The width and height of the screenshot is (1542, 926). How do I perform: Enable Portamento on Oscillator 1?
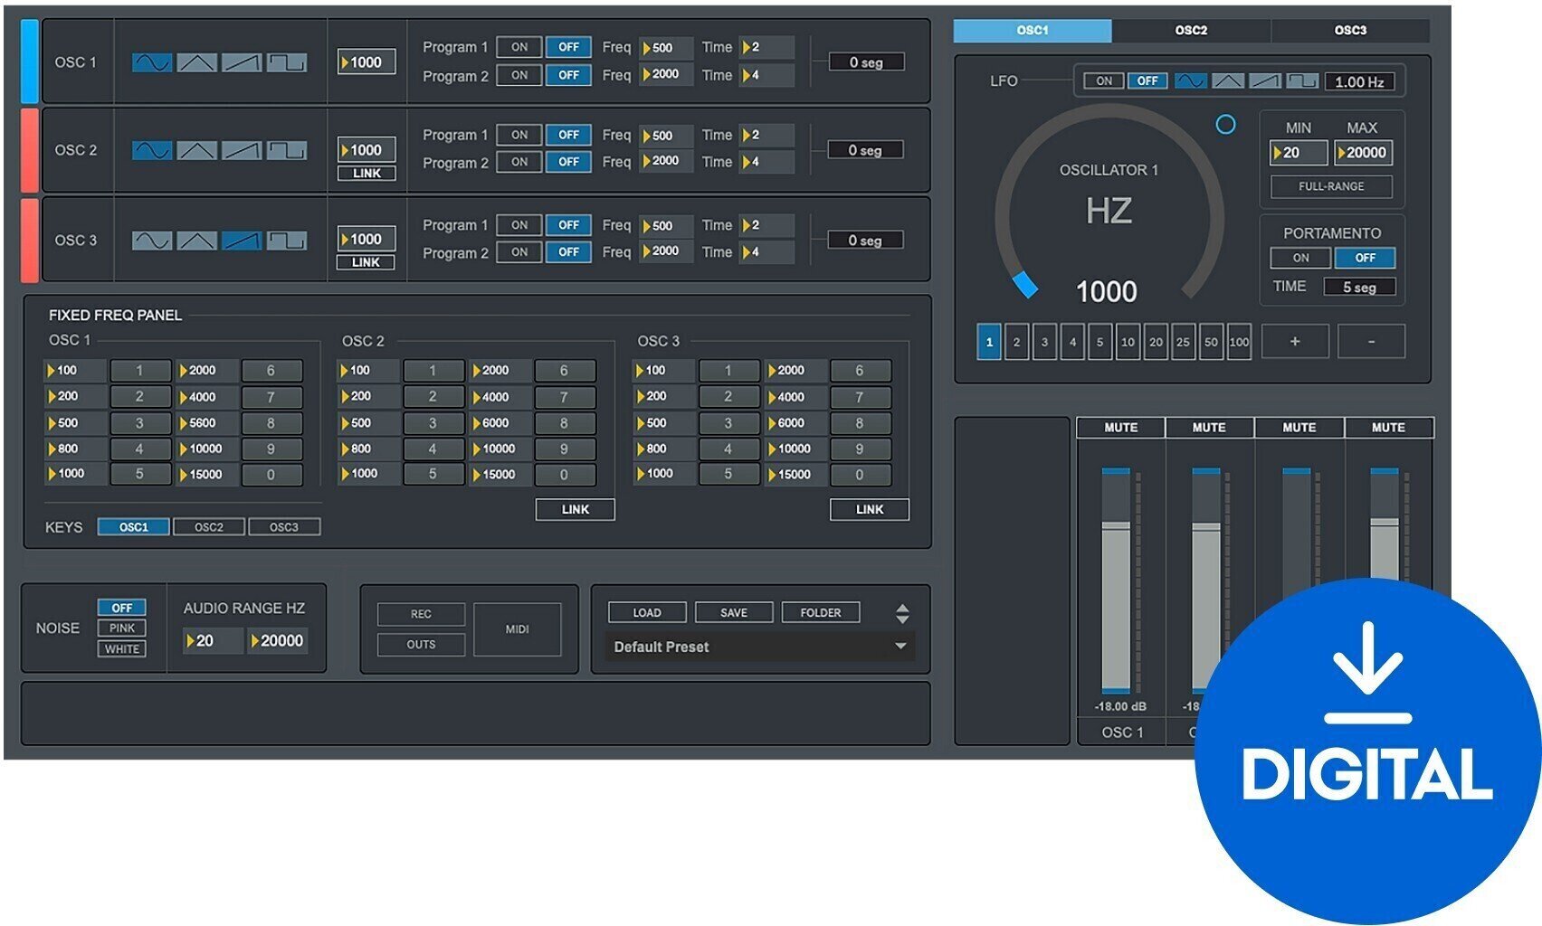point(1300,258)
